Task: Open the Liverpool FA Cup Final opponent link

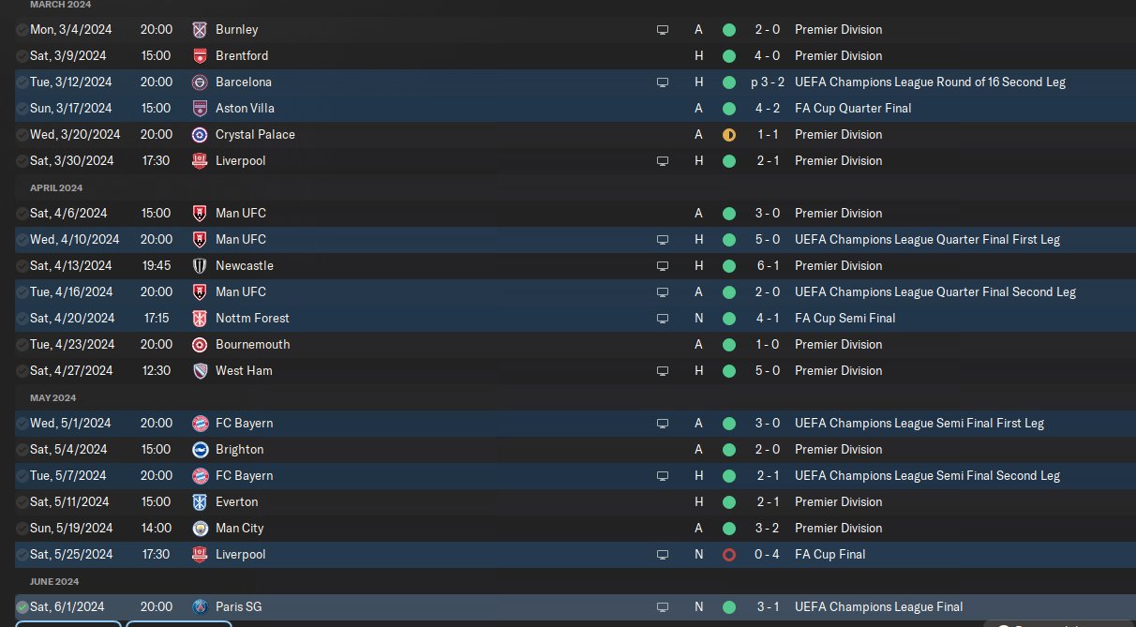Action: pos(240,555)
